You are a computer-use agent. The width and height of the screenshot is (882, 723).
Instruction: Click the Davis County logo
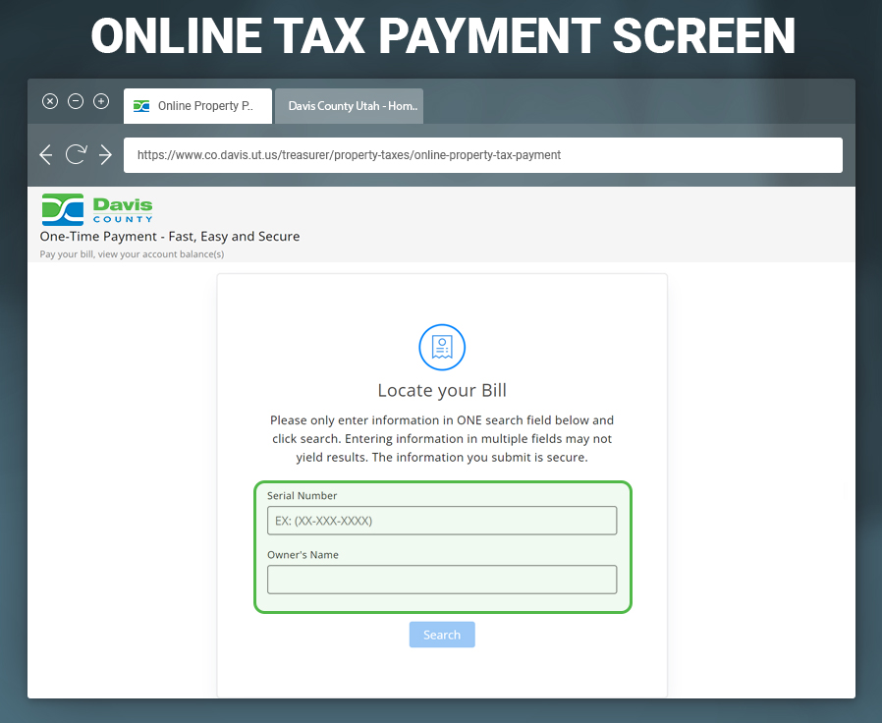[x=97, y=209]
